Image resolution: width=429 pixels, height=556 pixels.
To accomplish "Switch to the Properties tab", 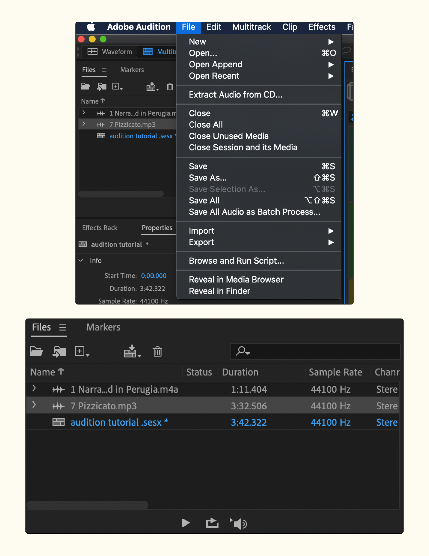I will coord(157,228).
